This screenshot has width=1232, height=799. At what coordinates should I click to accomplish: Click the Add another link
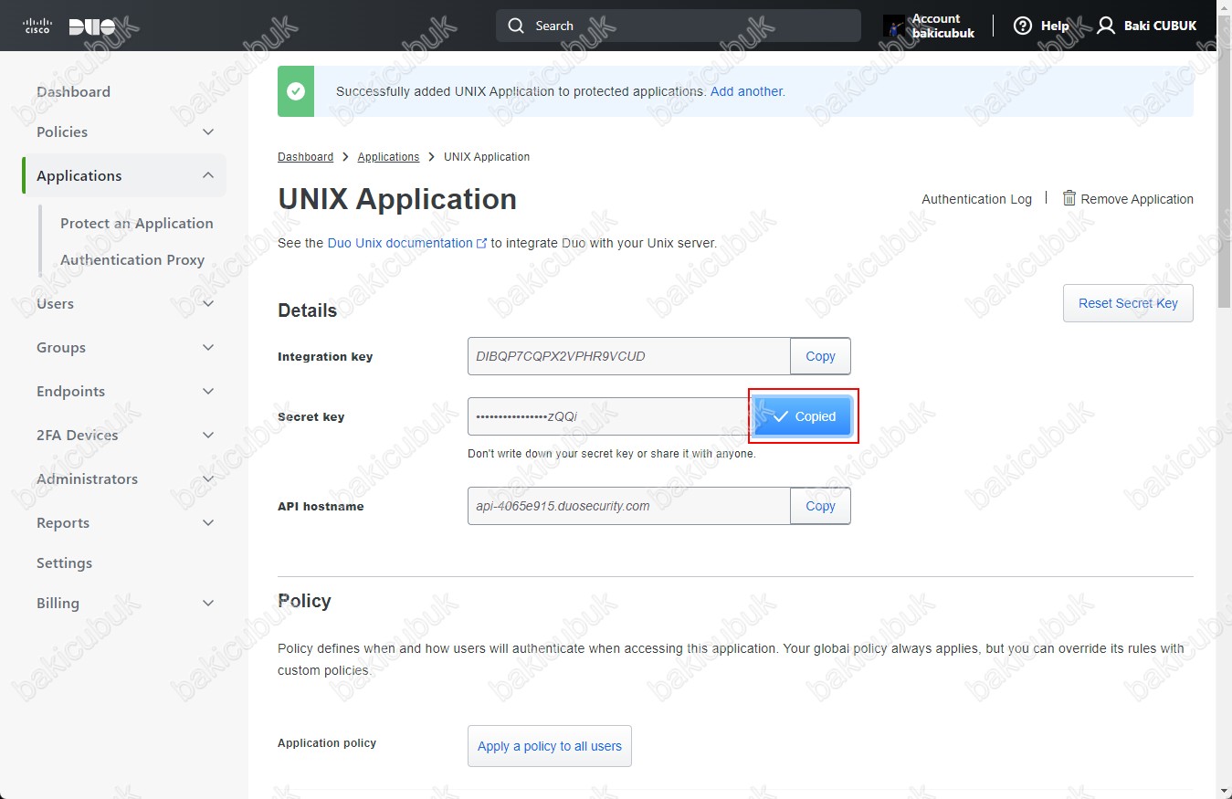[x=747, y=91]
